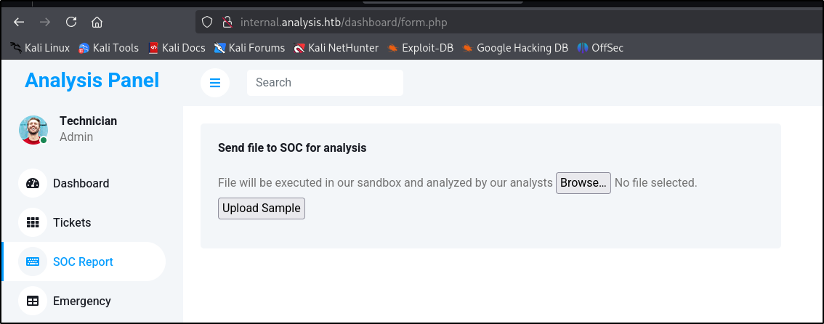
Task: Click the Analysis Panel title link
Action: tap(92, 81)
